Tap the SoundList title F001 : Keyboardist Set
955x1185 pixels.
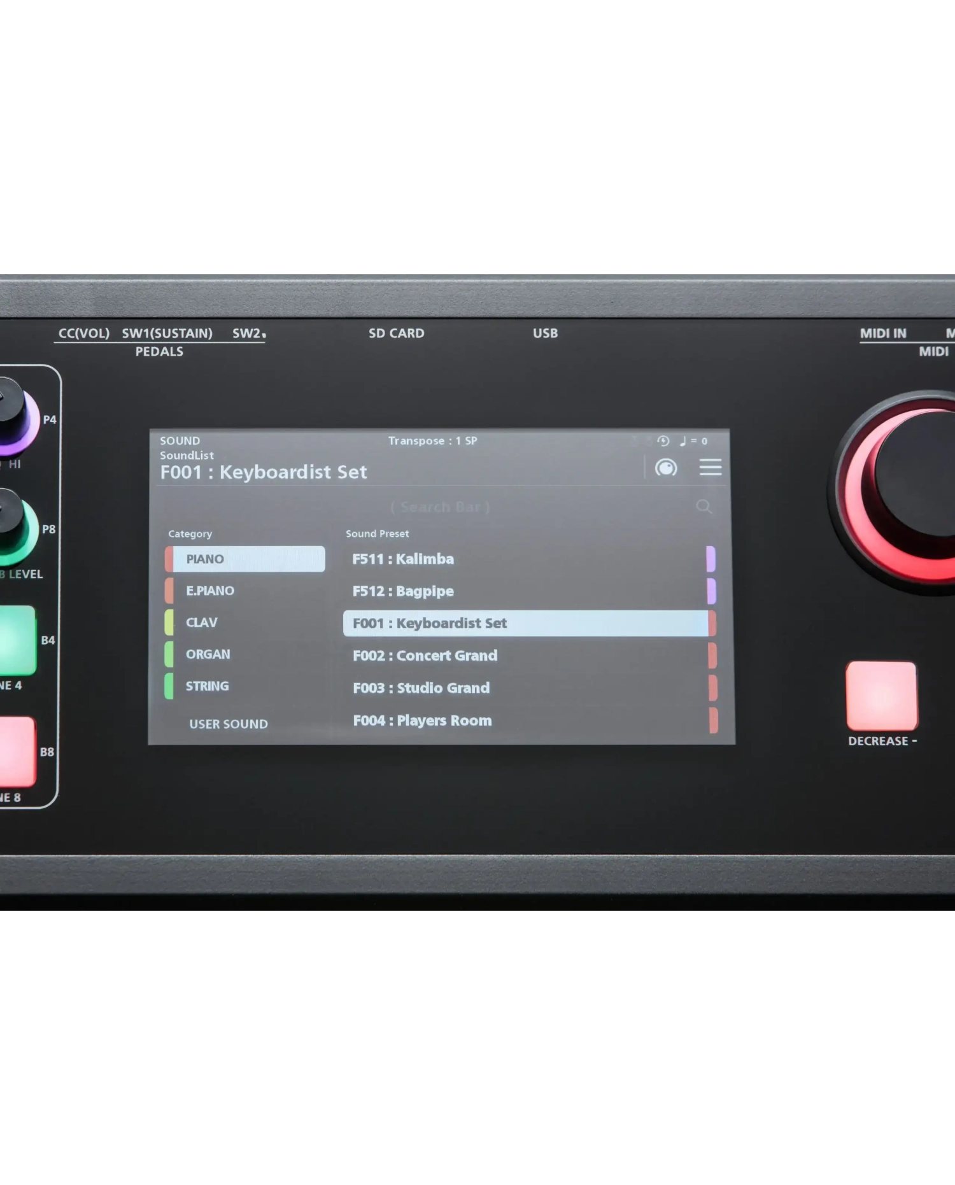pyautogui.click(x=264, y=472)
